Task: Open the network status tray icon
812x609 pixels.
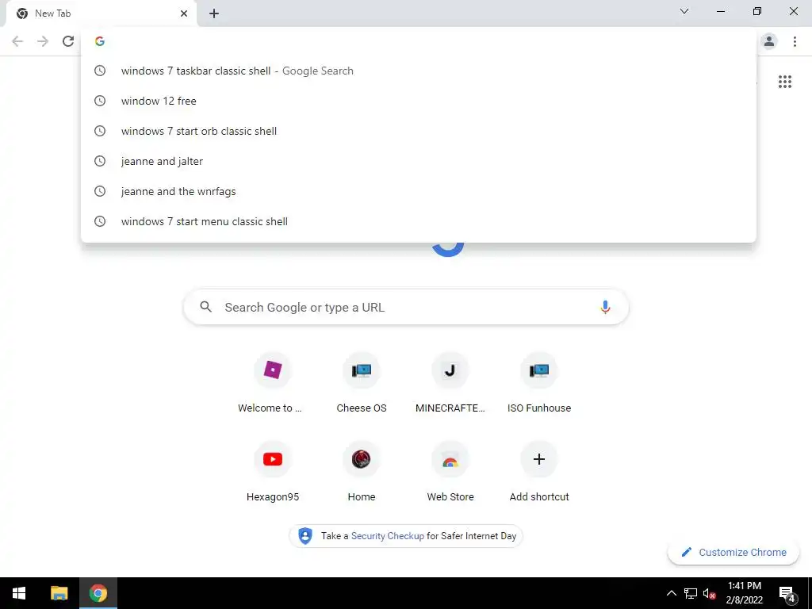Action: pos(691,593)
